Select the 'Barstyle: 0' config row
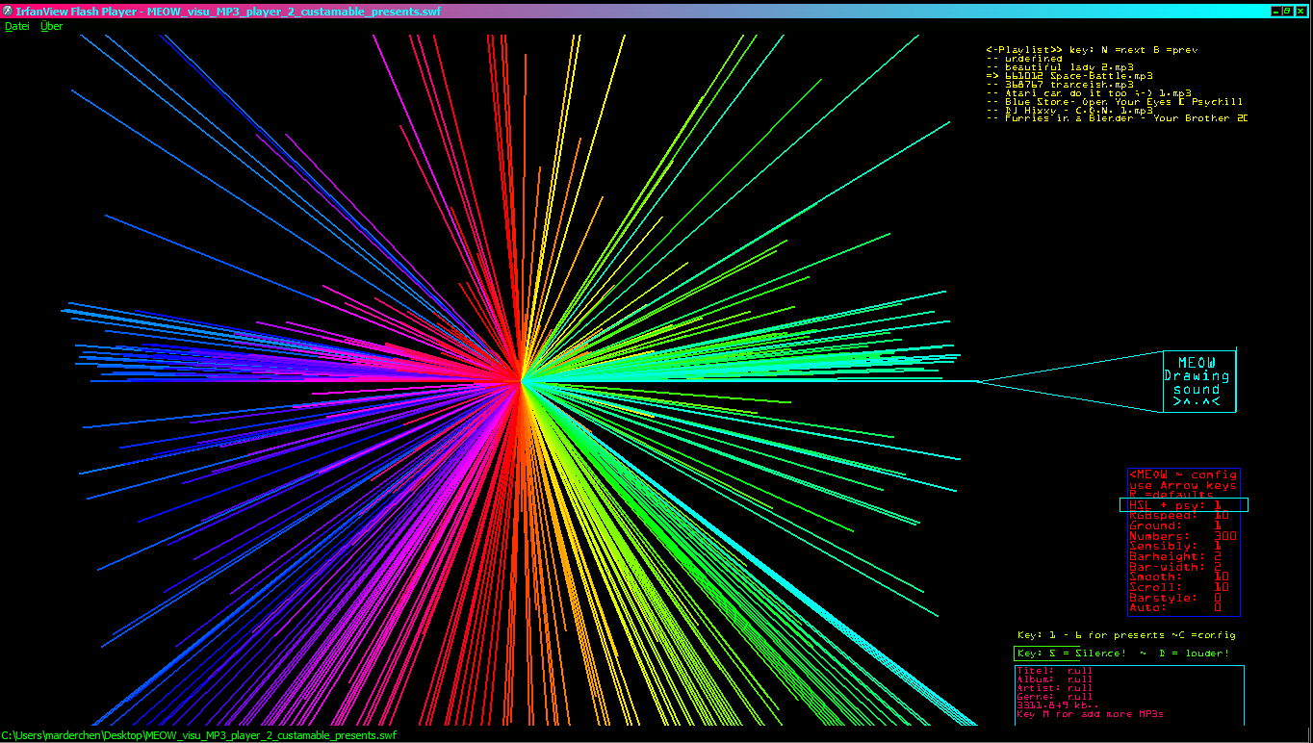Screen dimensions: 1313x743 (x=1175, y=598)
